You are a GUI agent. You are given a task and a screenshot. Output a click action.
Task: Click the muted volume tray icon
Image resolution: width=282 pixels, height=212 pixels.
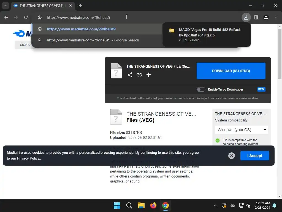248,205
